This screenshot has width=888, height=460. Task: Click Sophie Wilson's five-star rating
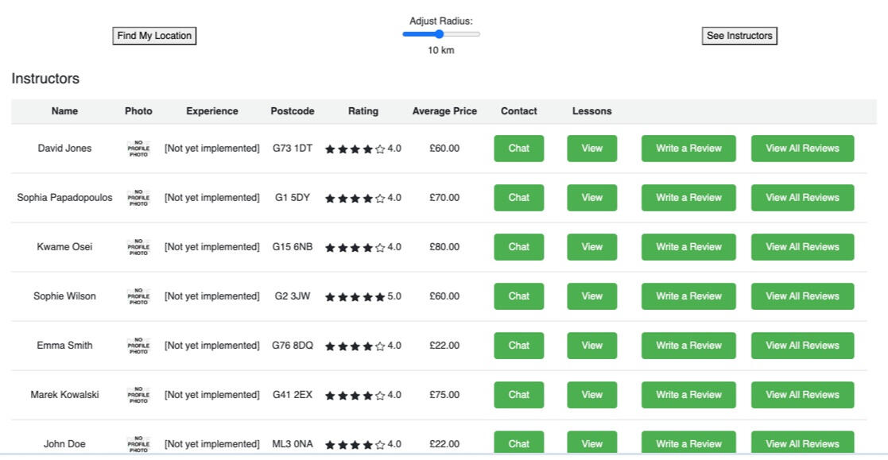click(x=355, y=296)
